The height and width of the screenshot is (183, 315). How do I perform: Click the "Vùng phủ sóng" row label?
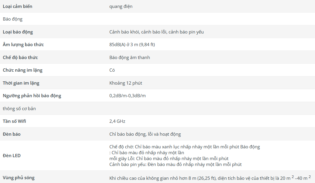click(19, 178)
